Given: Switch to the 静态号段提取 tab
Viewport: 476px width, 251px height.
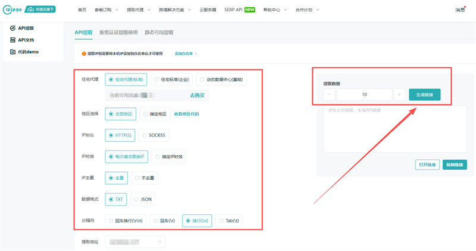Looking at the screenshot, I should point(159,33).
